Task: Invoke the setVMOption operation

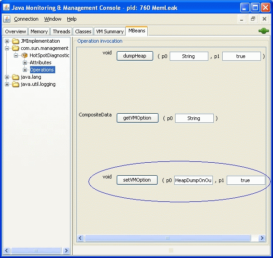Action: [137, 180]
